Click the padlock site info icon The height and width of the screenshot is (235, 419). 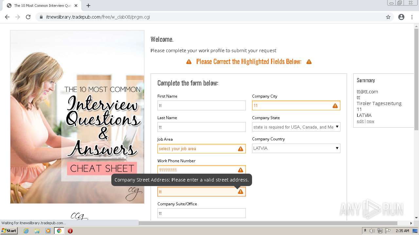pyautogui.click(x=41, y=17)
